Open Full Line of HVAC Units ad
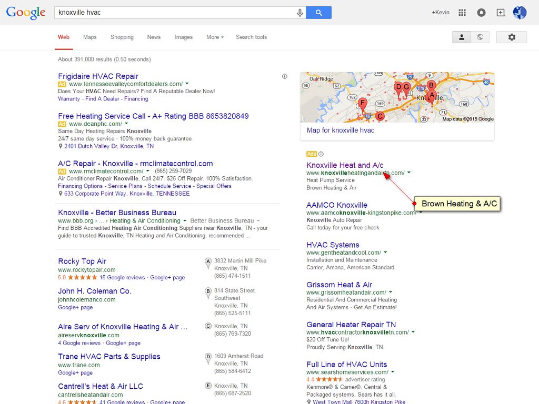The width and height of the screenshot is (539, 404). click(x=346, y=365)
